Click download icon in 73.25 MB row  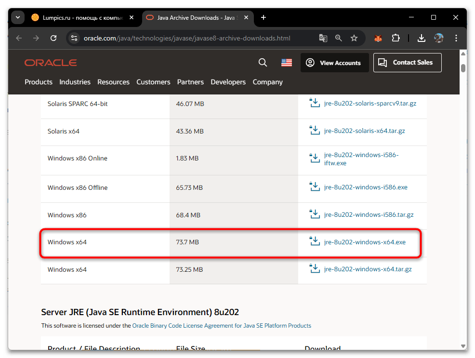[315, 268]
